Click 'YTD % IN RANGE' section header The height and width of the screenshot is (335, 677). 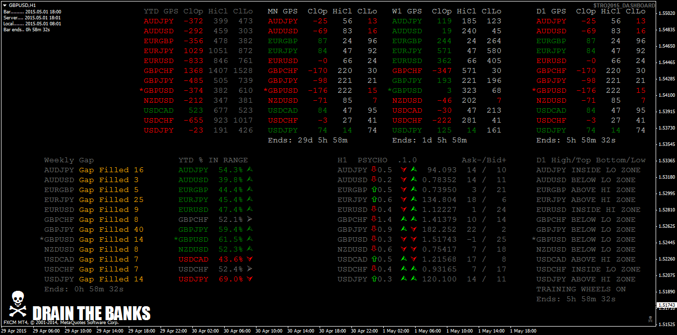[x=213, y=160]
